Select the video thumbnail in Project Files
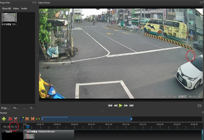 coord(9,18)
